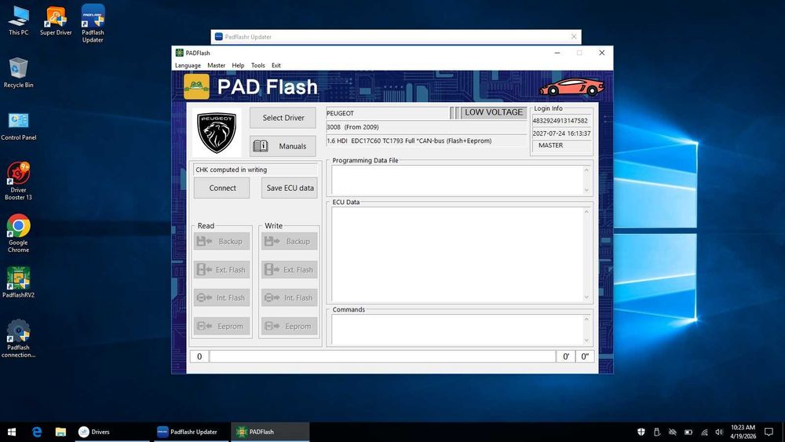Click ECU Data scrollbar up arrow
This screenshot has width=785, height=442.
(x=586, y=212)
